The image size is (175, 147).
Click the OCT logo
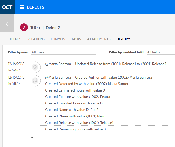point(7,7)
